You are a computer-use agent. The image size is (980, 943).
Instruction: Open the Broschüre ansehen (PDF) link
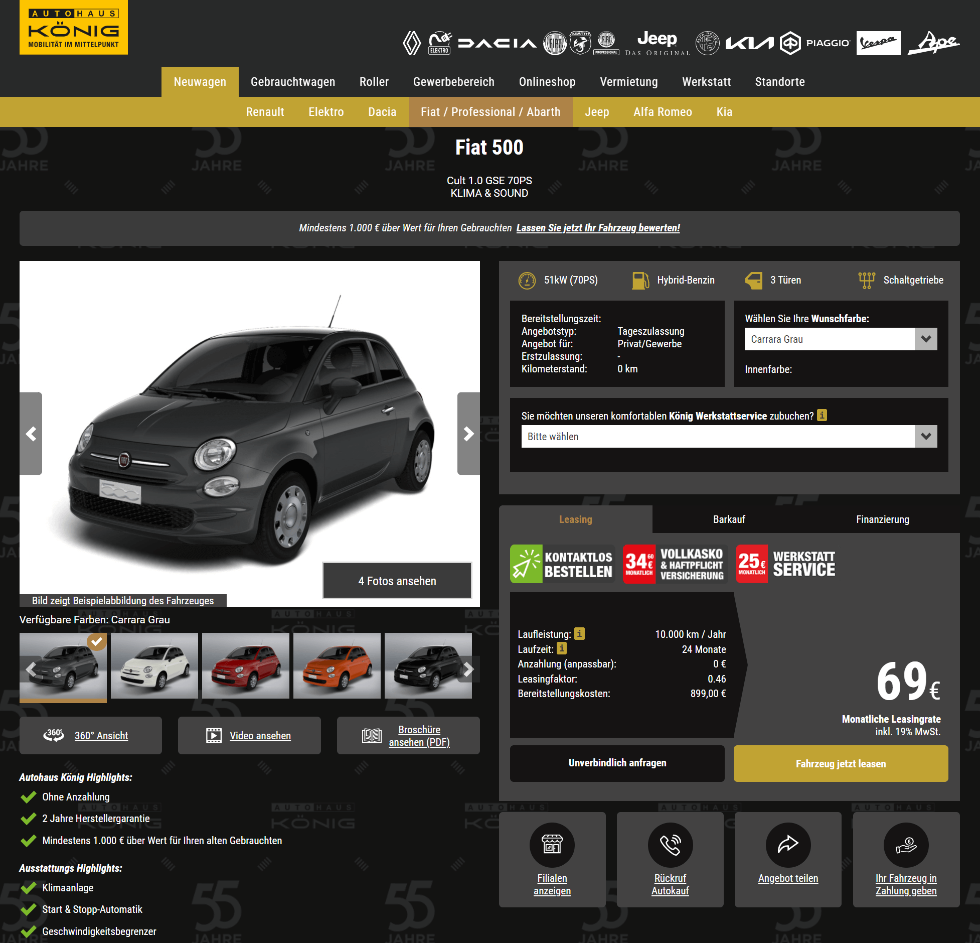(x=408, y=735)
